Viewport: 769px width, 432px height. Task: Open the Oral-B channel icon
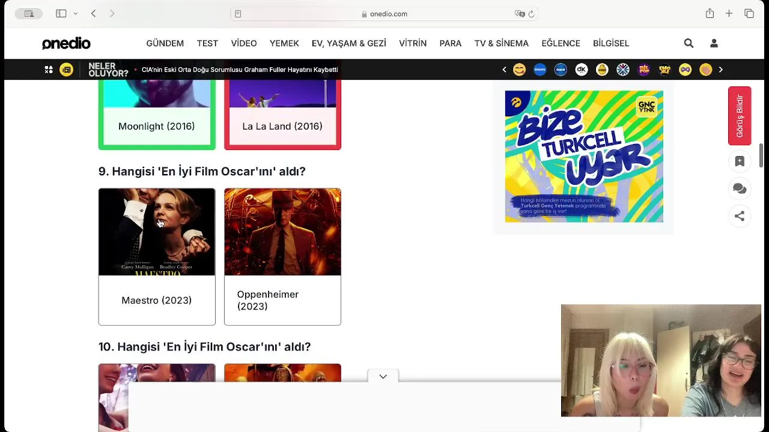[x=561, y=70]
